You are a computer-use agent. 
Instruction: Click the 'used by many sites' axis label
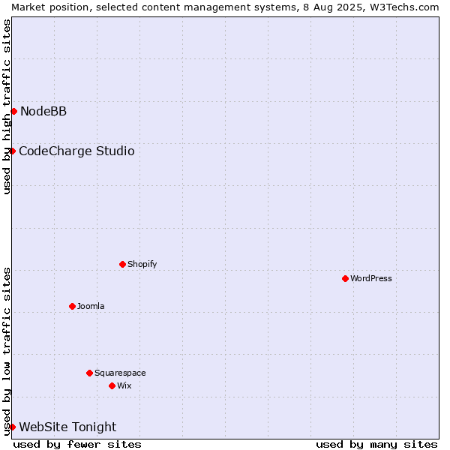pos(376,445)
